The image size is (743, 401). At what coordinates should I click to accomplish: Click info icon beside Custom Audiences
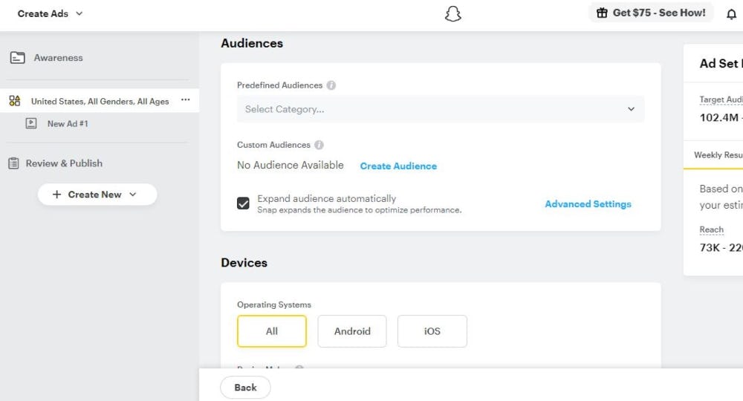pos(319,145)
